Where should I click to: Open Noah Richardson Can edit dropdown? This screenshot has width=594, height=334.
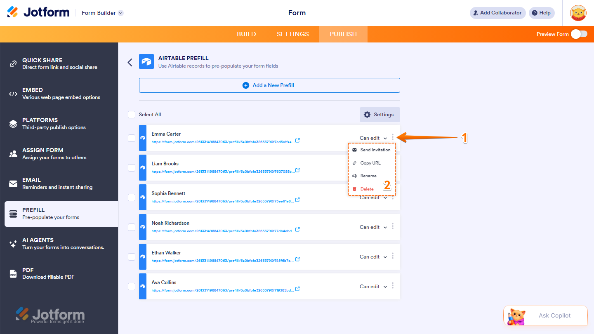tap(373, 227)
